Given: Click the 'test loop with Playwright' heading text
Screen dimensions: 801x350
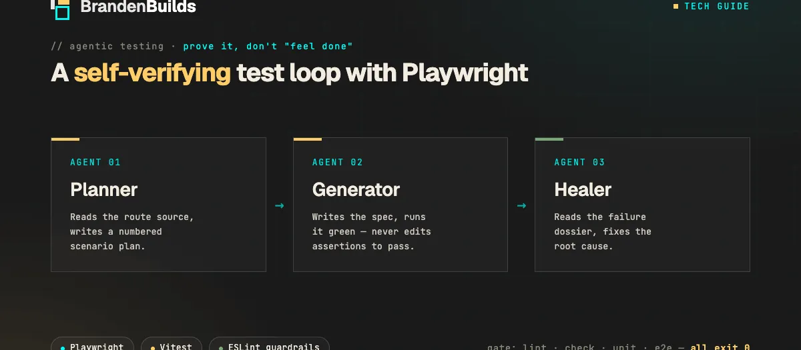Looking at the screenshot, I should click(382, 73).
